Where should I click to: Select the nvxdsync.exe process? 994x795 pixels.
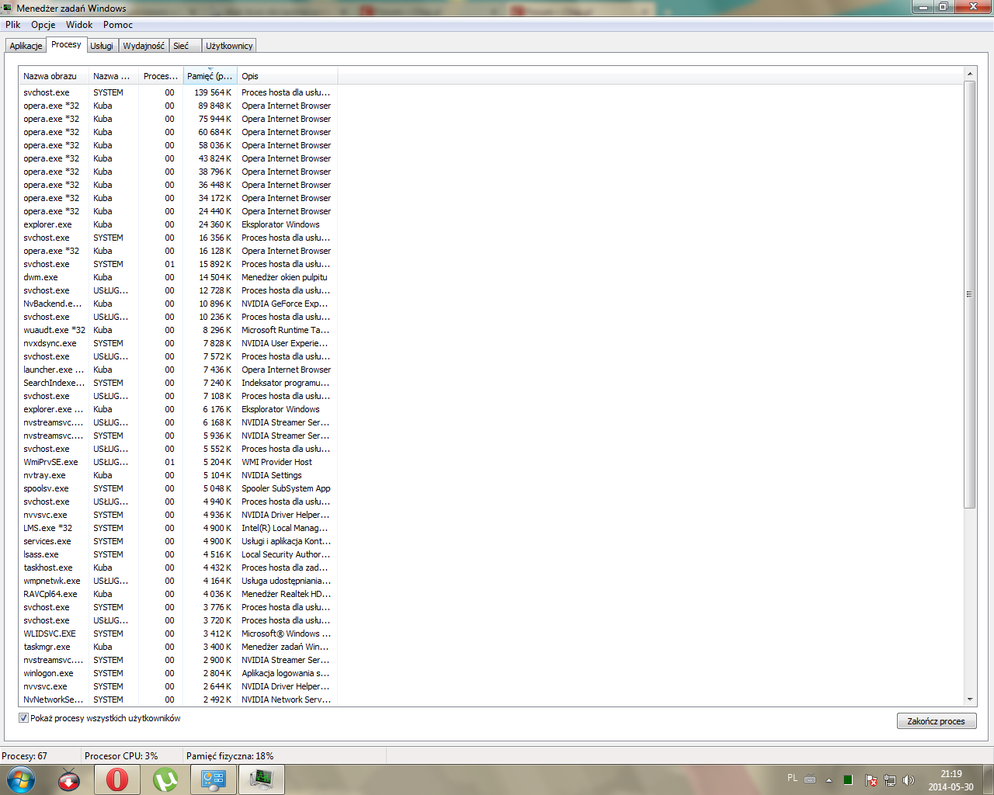pyautogui.click(x=179, y=343)
